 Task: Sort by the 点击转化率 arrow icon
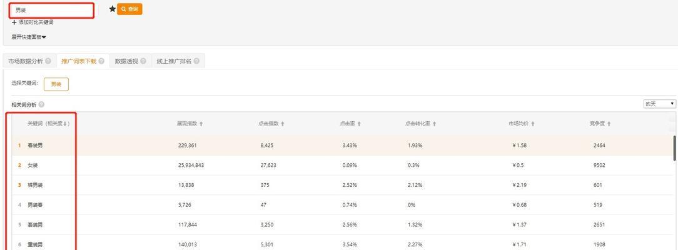coord(434,124)
